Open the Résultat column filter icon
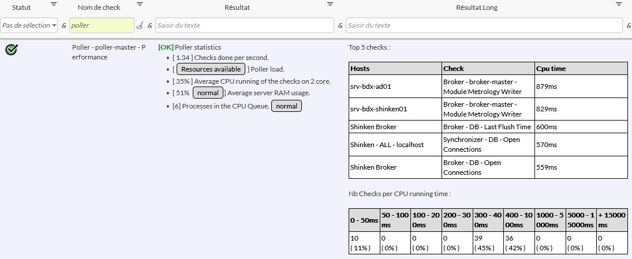This screenshot has height=259, width=632. [x=330, y=4]
